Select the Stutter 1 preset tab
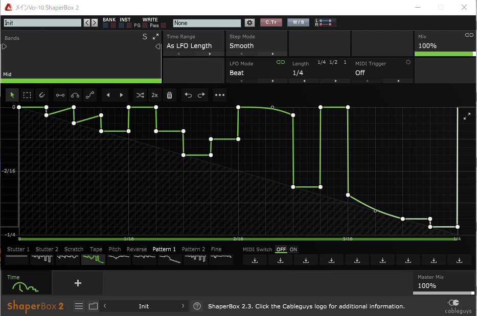 (x=18, y=249)
